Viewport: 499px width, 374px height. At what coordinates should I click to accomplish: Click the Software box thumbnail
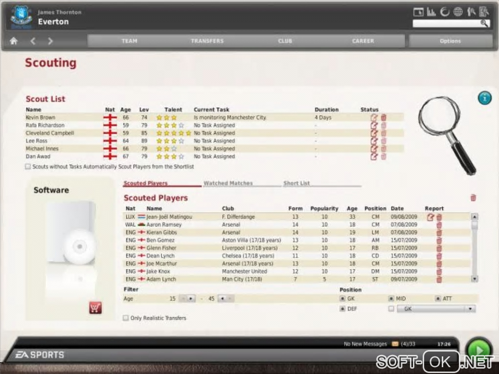point(70,233)
